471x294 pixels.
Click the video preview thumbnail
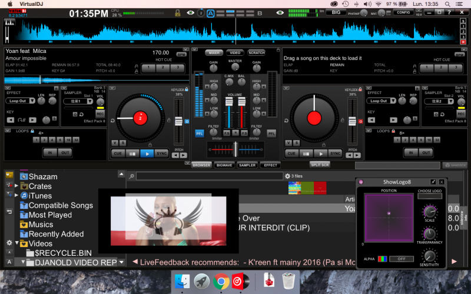(x=168, y=221)
